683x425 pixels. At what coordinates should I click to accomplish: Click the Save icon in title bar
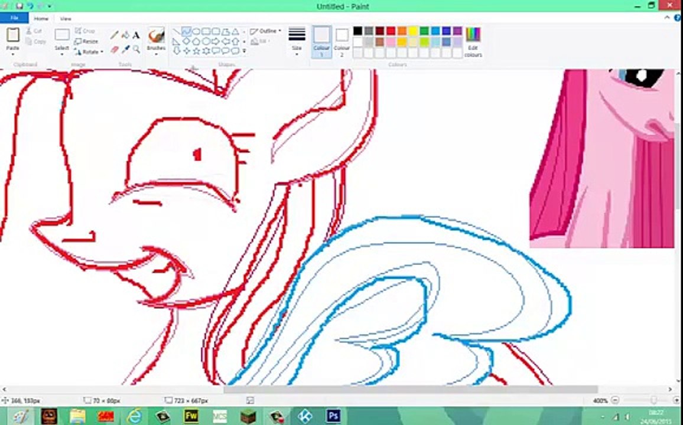[x=19, y=6]
